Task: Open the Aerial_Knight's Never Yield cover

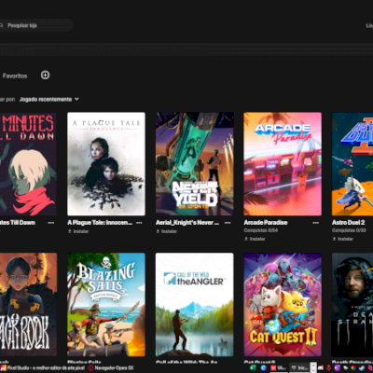Action: click(x=195, y=164)
